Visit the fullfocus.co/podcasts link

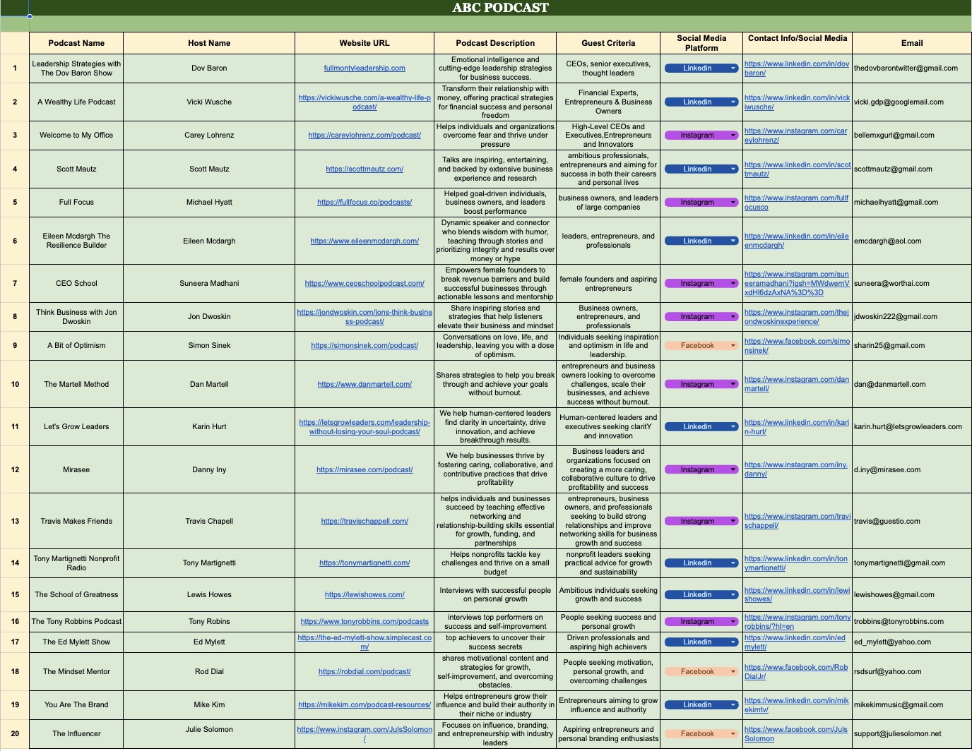[x=364, y=203]
